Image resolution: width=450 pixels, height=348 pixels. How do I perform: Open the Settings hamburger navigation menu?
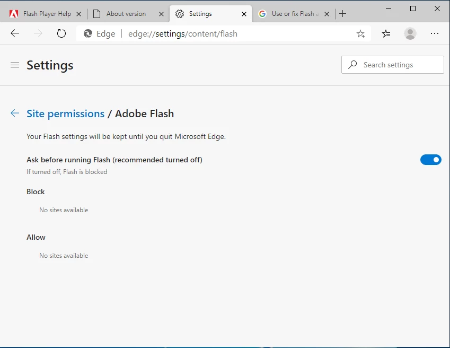15,65
